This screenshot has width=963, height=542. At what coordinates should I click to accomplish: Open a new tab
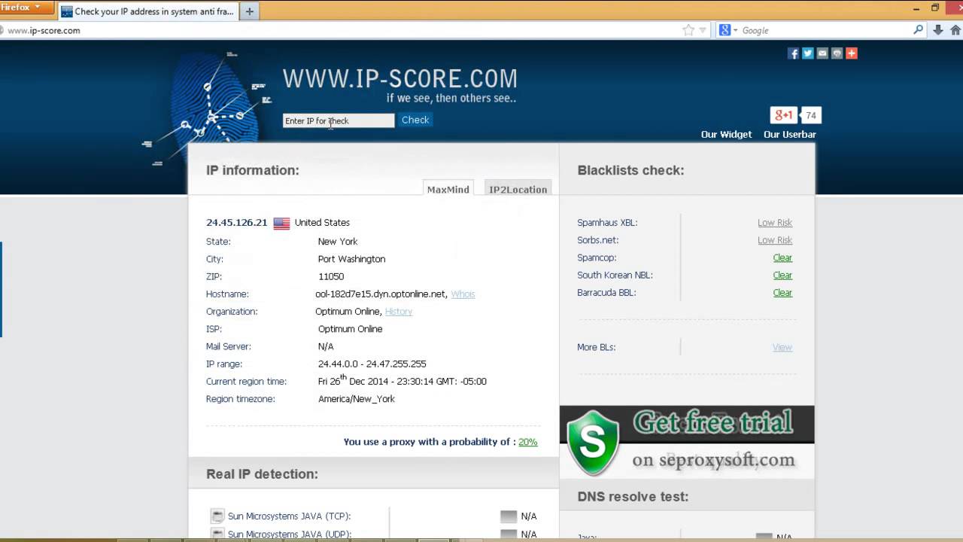250,11
